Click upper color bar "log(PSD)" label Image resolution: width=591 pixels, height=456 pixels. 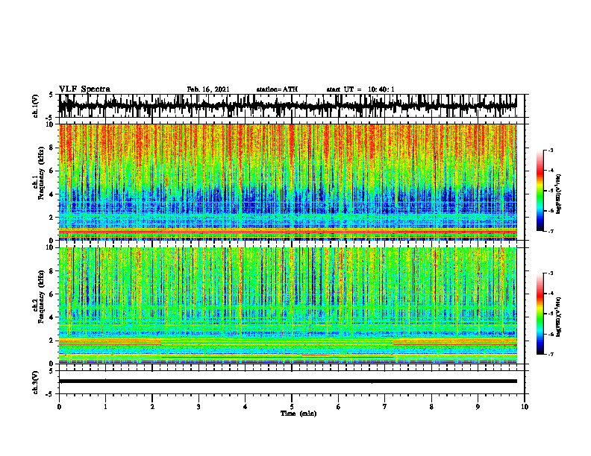tap(559, 194)
